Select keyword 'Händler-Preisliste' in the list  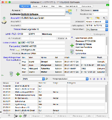(x=84, y=47)
